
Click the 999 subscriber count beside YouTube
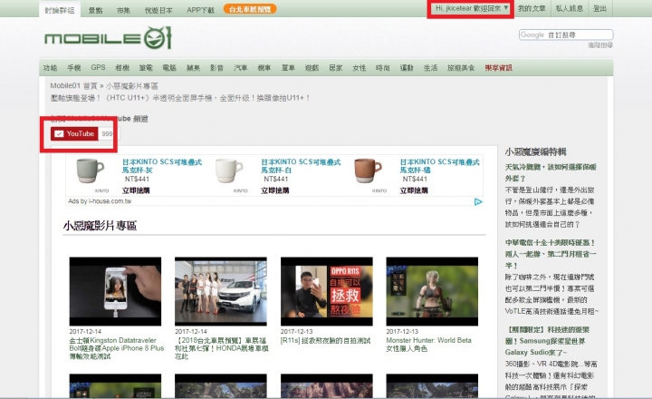click(107, 133)
